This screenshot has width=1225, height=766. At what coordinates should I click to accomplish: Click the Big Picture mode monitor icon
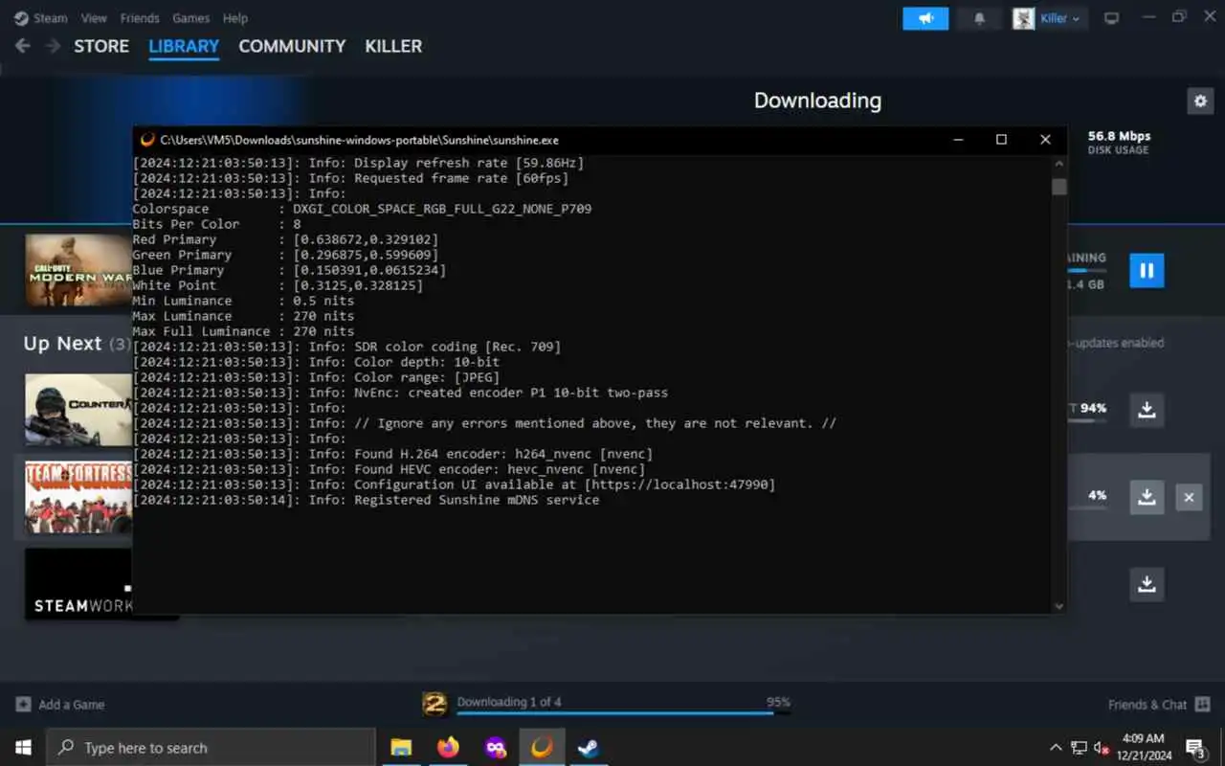(1111, 18)
